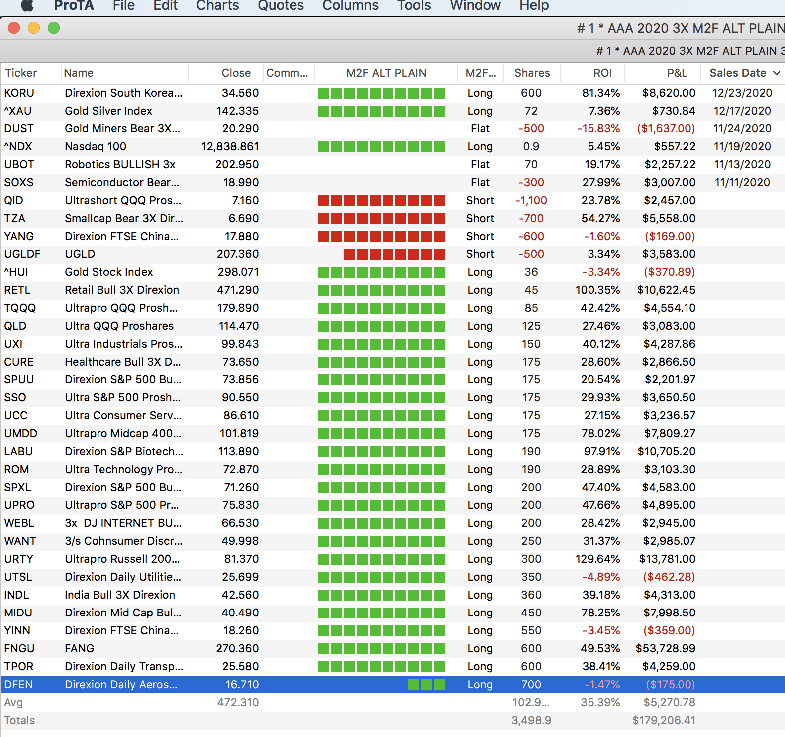Viewport: 785px width, 737px height.
Task: Click TZA ticker cell
Action: (x=15, y=218)
